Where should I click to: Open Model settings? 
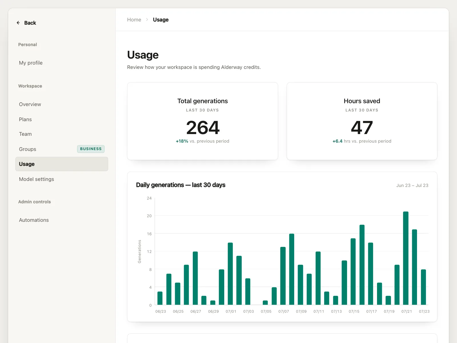point(62,179)
